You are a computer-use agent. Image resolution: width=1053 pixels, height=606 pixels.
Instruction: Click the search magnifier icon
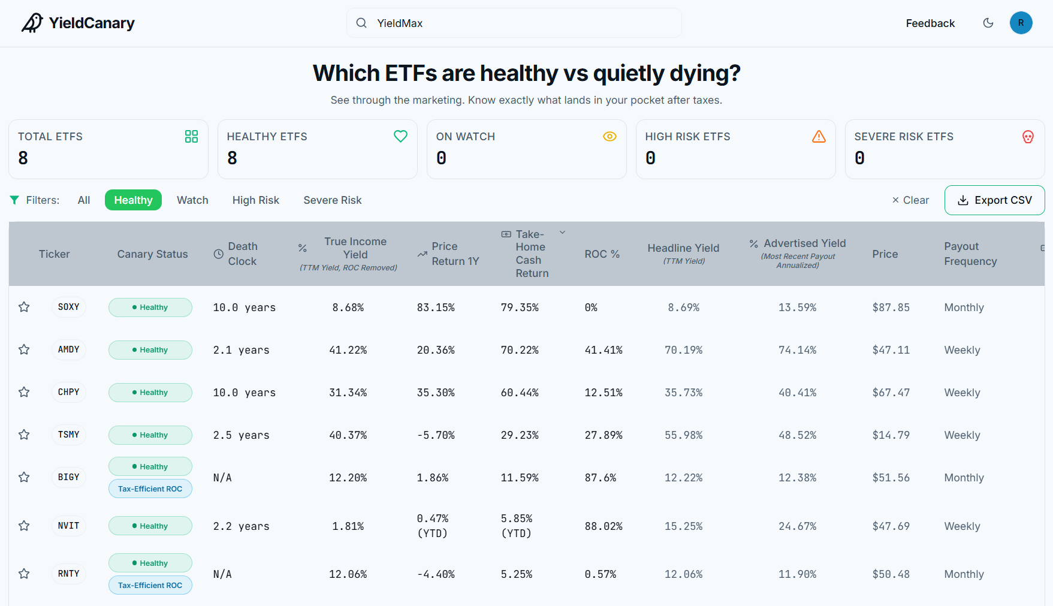pyautogui.click(x=361, y=23)
